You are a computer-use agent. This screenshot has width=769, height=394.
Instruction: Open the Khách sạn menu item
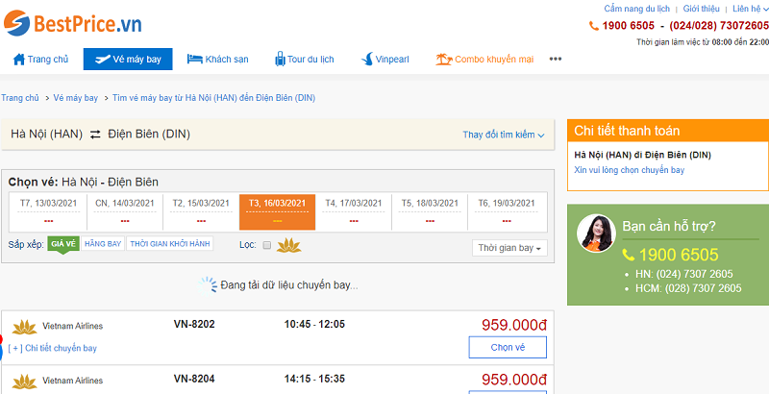coord(218,60)
